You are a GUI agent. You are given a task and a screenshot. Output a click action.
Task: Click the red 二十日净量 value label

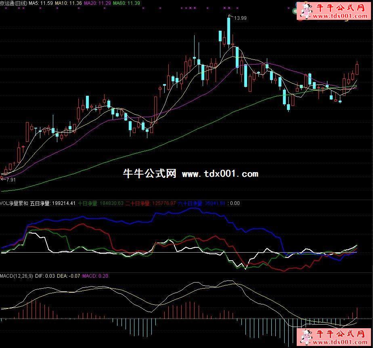click(151, 203)
